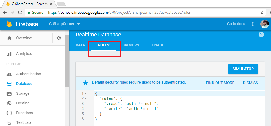The width and height of the screenshot is (271, 126).
Task: Bookmark this page with star icon
Action: [262, 12]
